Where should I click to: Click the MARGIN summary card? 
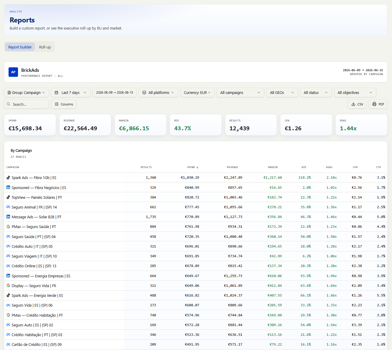point(140,125)
